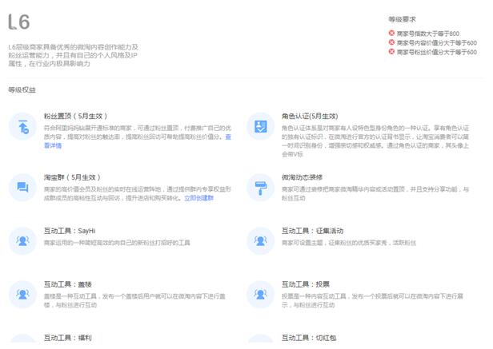Click the 福利 tool icon at bottom
The image size is (493, 349).
point(22,342)
